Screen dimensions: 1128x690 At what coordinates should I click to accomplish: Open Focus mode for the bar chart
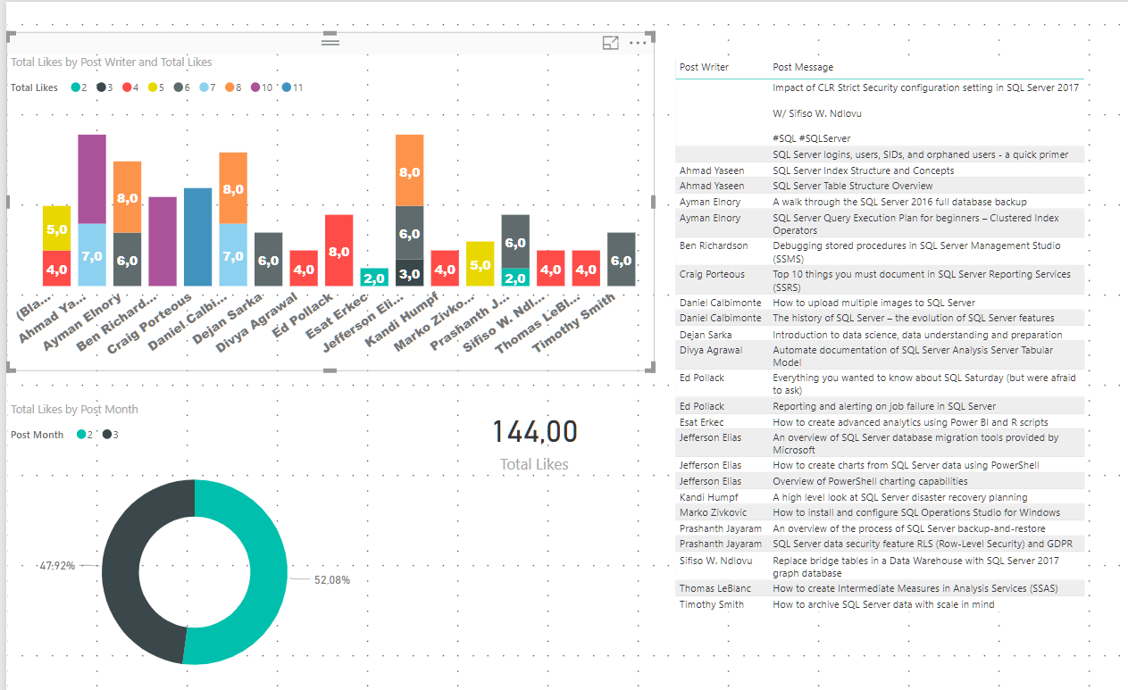click(611, 43)
